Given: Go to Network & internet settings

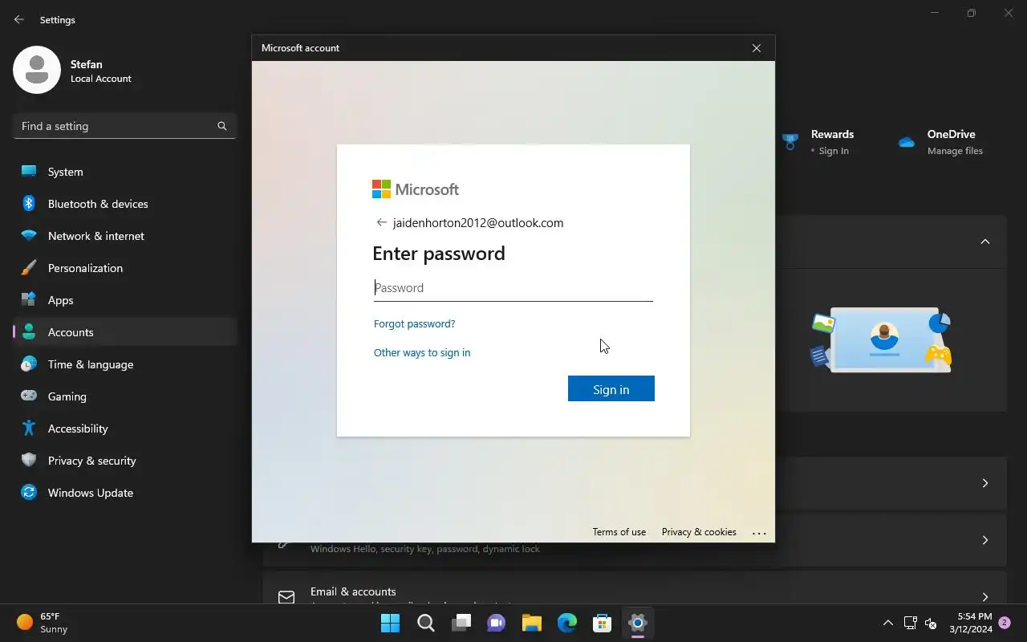Looking at the screenshot, I should click(125, 236).
